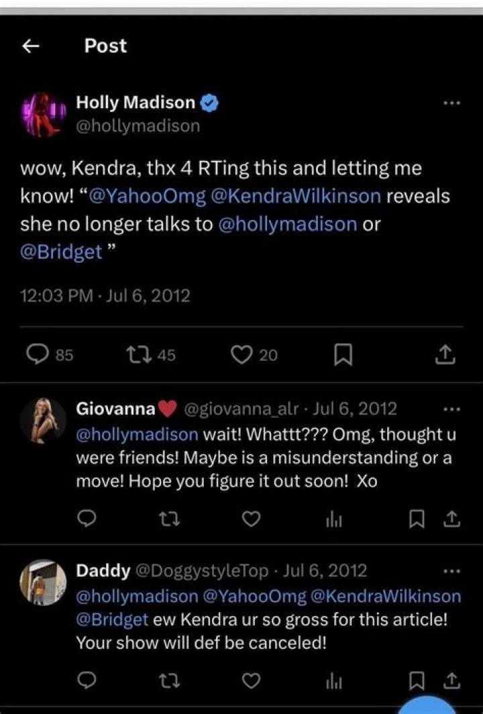Open more options for Holly Madison's post
This screenshot has width=483, height=714.
point(451,103)
